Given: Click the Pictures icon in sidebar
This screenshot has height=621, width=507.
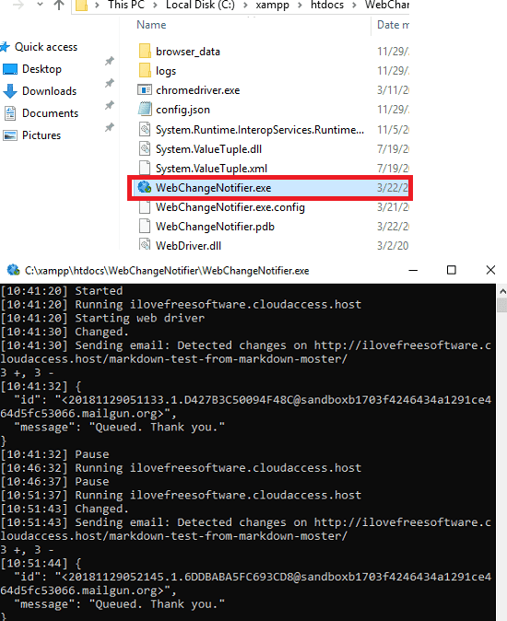Looking at the screenshot, I should (x=10, y=135).
